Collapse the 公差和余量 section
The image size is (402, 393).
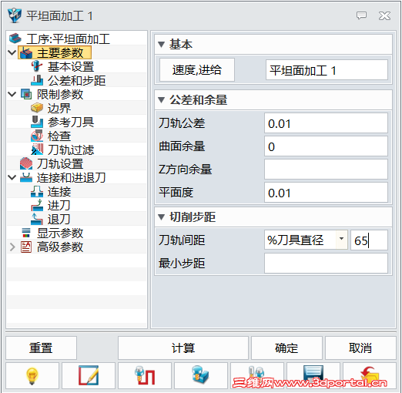[x=161, y=100]
